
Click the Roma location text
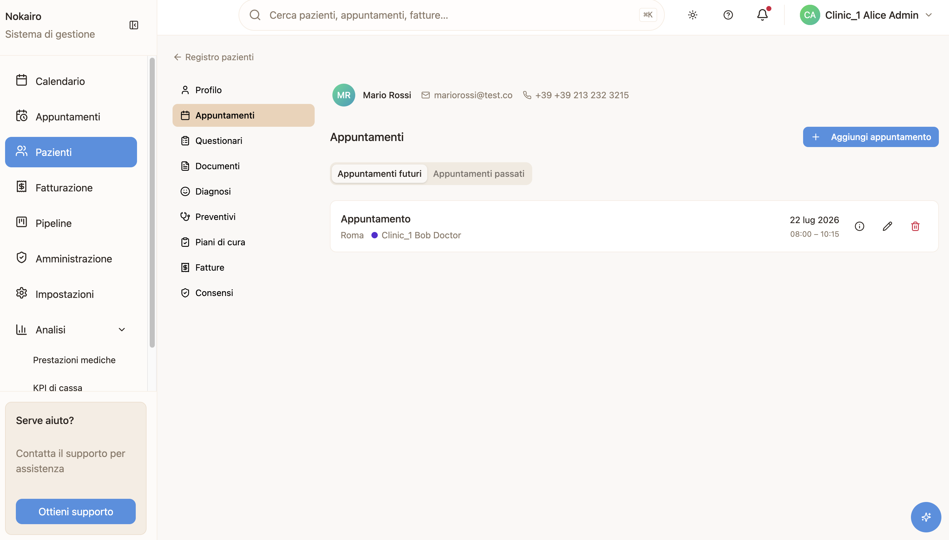pos(352,235)
